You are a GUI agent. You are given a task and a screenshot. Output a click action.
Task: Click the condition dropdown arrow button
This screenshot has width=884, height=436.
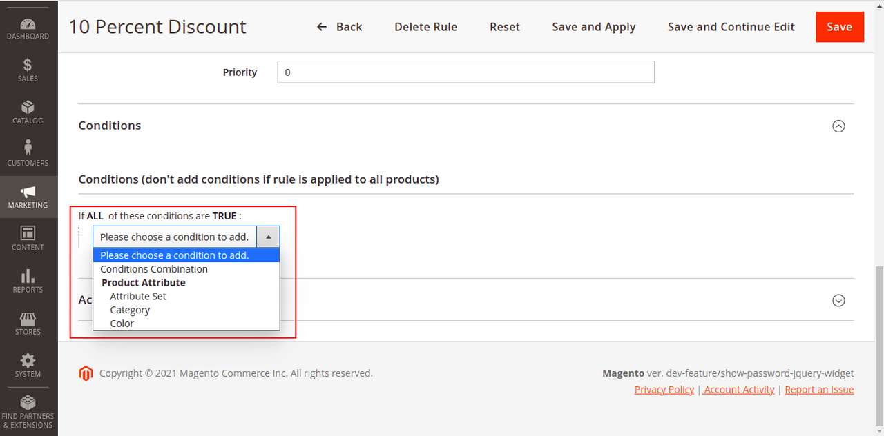click(268, 237)
